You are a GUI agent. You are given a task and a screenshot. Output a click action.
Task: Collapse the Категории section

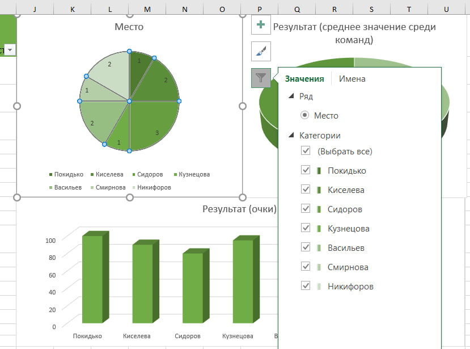click(x=291, y=136)
